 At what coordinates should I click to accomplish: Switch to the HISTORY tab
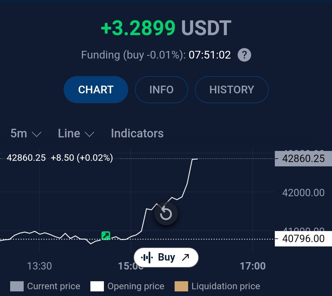tap(232, 90)
